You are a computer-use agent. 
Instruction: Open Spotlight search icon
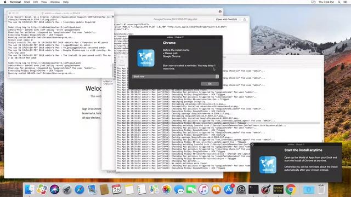click(339, 2)
